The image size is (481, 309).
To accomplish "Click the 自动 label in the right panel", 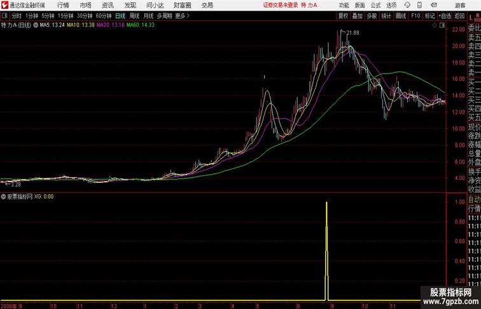I will 474,200.
